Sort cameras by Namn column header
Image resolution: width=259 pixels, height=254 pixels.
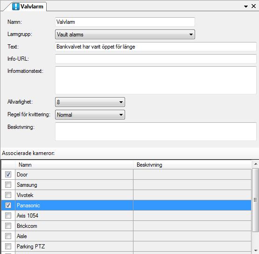tap(74, 165)
